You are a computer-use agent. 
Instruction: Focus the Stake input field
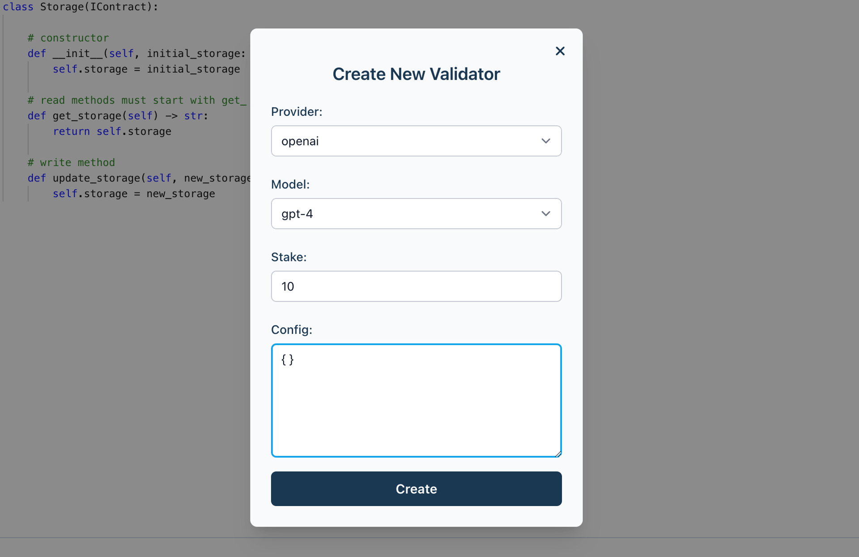tap(416, 286)
